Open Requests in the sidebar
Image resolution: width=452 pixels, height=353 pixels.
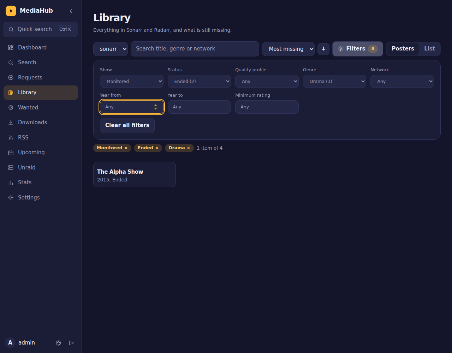click(41, 77)
